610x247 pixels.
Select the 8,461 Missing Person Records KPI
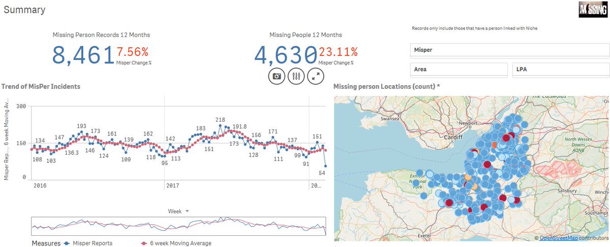tap(83, 55)
